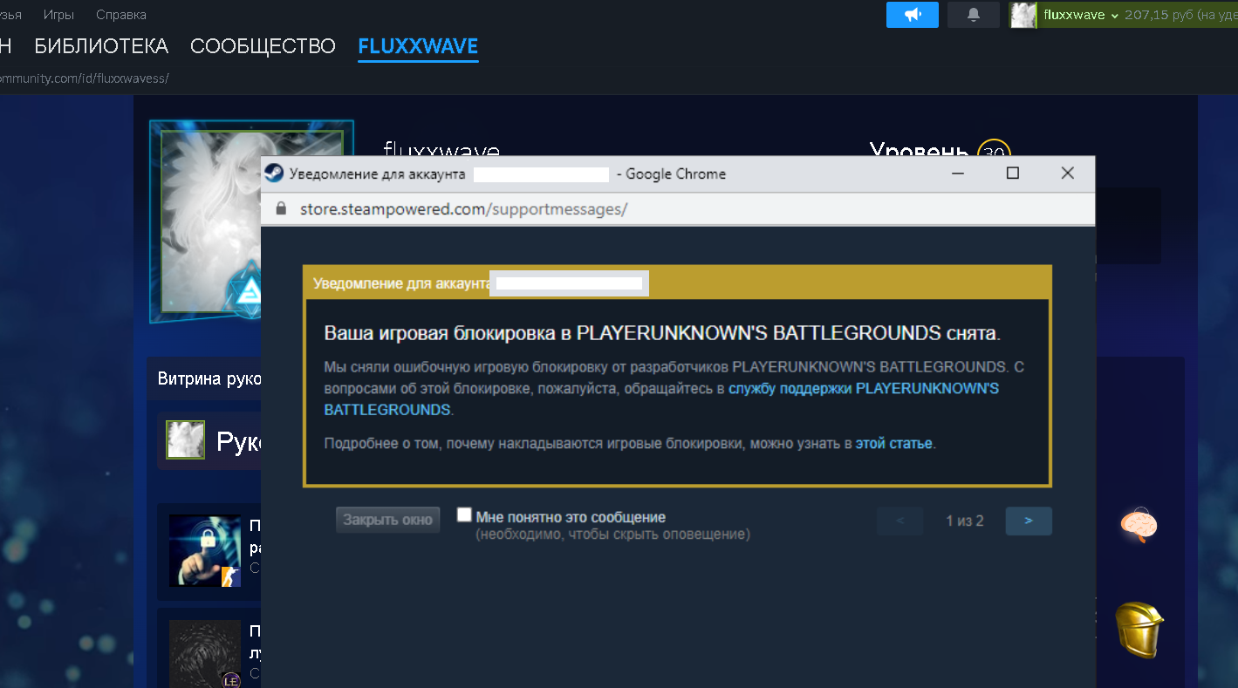Open the Игры menu

click(58, 15)
